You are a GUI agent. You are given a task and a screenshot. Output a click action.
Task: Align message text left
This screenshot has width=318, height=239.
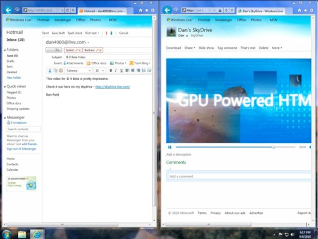(x=127, y=71)
